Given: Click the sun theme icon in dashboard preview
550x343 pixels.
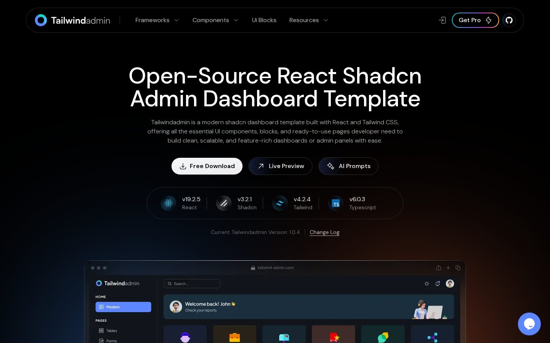Looking at the screenshot, I should [x=427, y=284].
